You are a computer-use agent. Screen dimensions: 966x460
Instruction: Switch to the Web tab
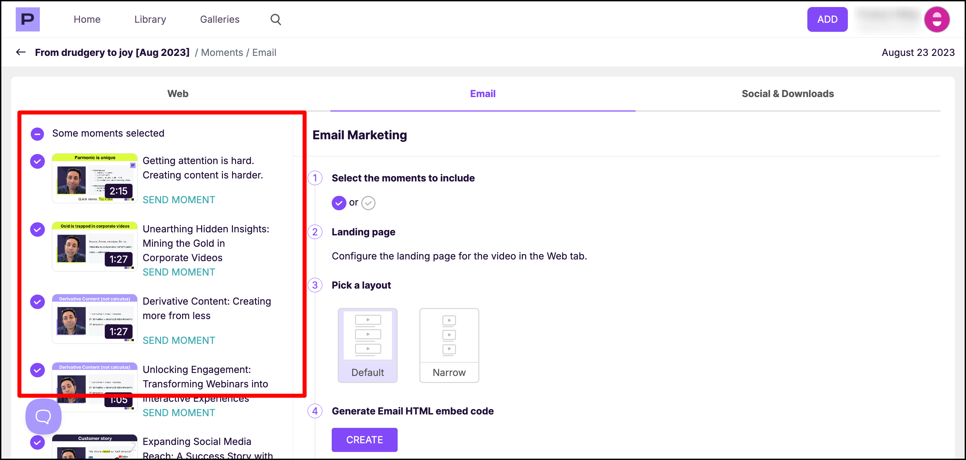[x=178, y=94]
